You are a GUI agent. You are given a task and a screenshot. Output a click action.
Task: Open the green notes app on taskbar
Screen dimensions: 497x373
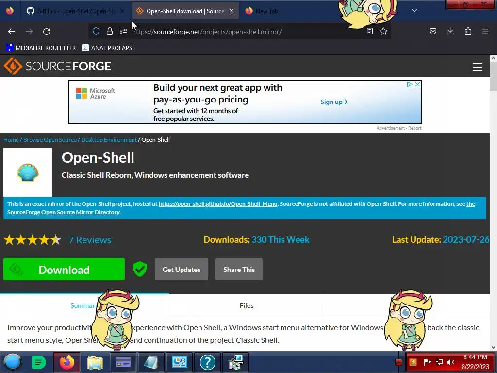click(39, 362)
